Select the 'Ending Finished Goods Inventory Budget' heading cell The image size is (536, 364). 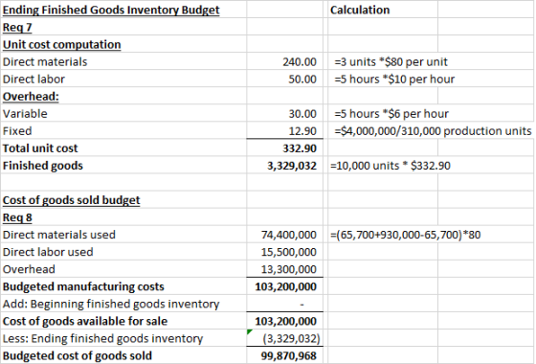pos(123,10)
